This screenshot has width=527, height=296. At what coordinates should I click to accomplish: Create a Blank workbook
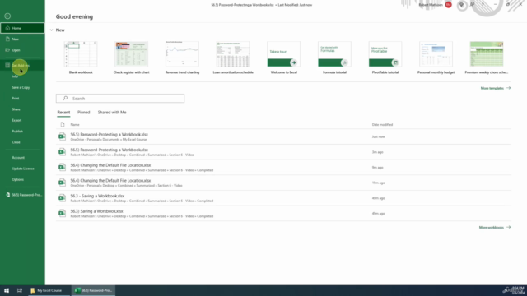81,58
